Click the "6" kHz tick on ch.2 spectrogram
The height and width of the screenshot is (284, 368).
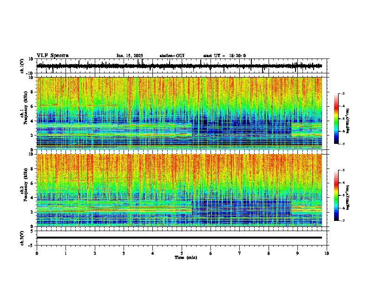point(32,183)
